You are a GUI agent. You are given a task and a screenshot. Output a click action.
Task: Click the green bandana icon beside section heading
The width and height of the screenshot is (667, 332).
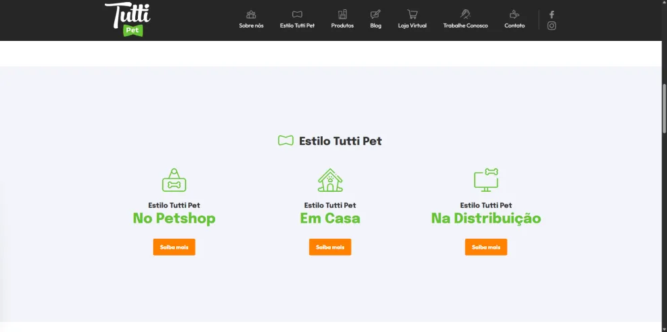(x=286, y=141)
